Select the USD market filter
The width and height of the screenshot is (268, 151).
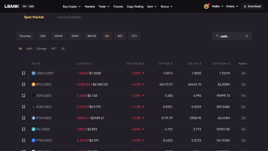(43, 36)
